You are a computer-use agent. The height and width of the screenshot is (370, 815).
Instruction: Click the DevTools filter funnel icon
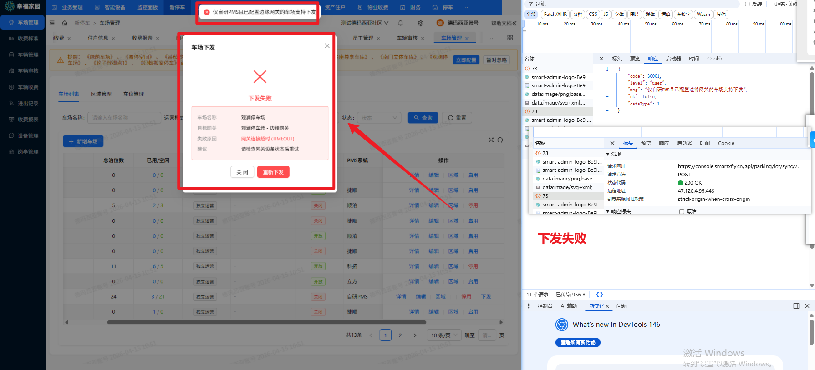[531, 4]
